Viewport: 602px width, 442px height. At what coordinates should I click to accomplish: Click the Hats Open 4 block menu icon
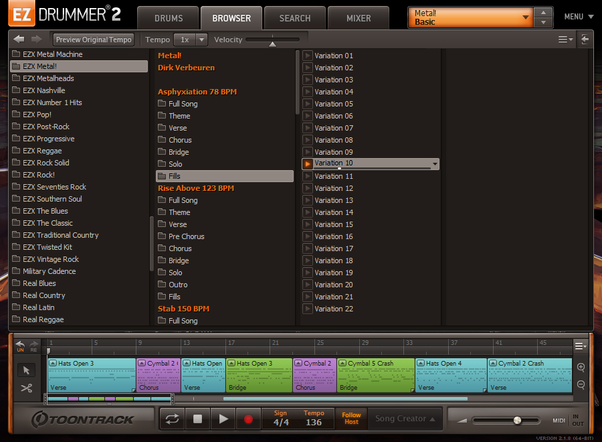pyautogui.click(x=421, y=363)
